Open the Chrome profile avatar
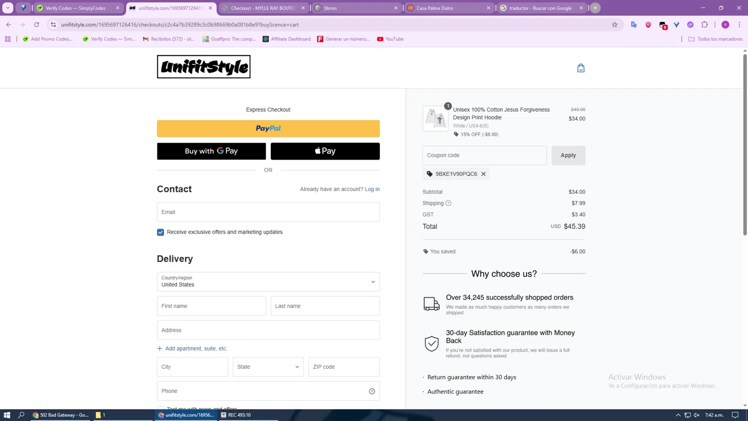The height and width of the screenshot is (421, 748). point(726,24)
